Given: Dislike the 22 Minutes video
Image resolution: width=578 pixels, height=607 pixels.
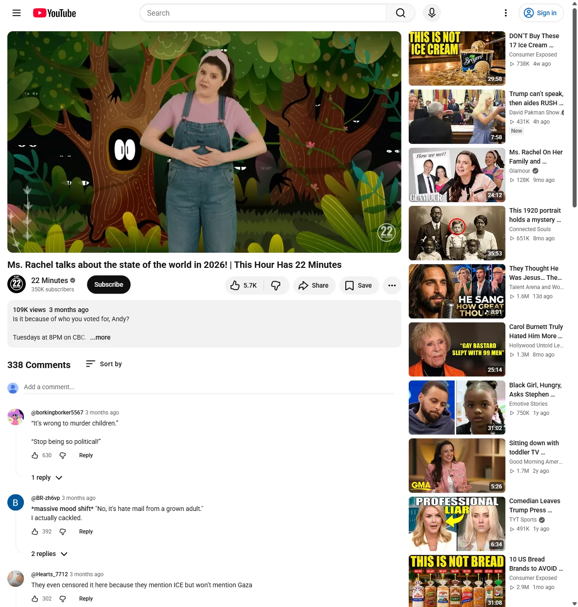Looking at the screenshot, I should coord(276,285).
